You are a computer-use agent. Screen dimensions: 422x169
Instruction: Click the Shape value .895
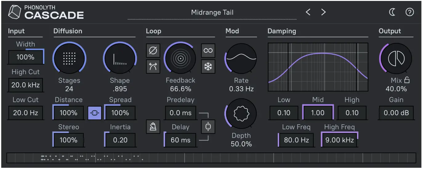[x=120, y=89]
